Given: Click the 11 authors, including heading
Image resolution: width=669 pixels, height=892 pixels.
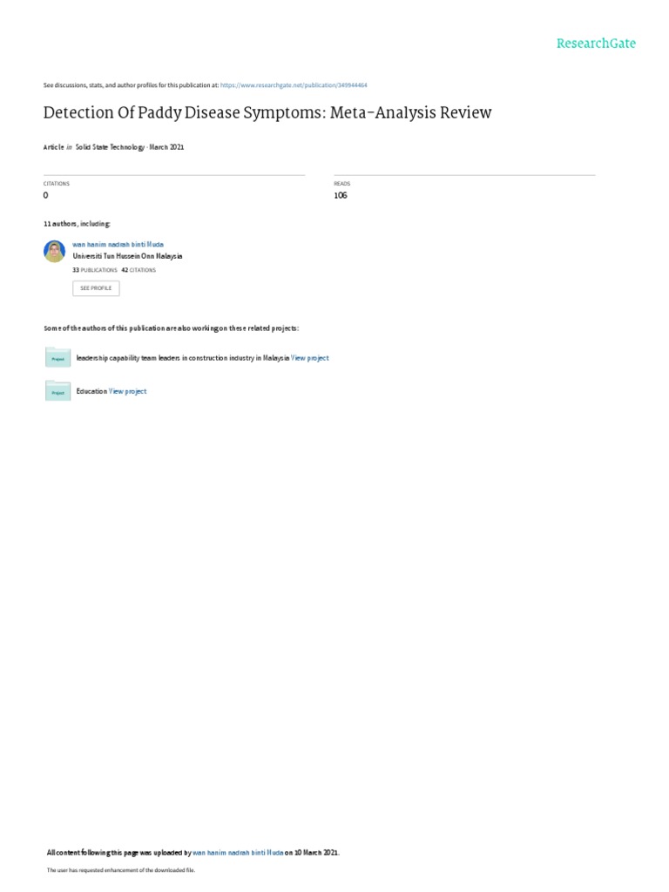Looking at the screenshot, I should [x=77, y=224].
